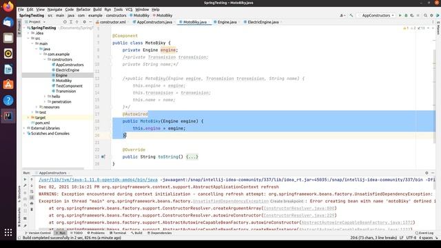Open AbstractAutowireCapableBeanFactory.java:1372 link
The height and width of the screenshot is (248, 441).
[357, 223]
